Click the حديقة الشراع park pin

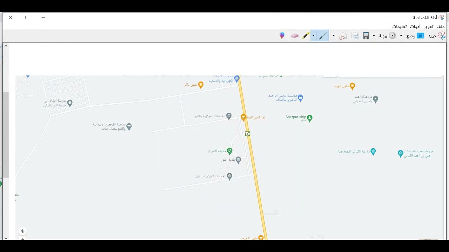click(229, 151)
